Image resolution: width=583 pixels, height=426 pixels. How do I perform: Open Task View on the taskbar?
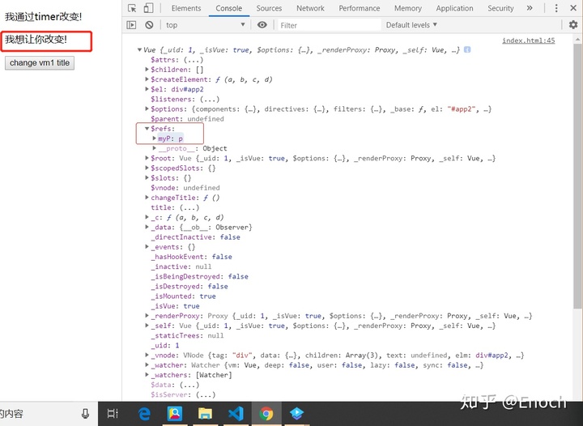pos(113,413)
